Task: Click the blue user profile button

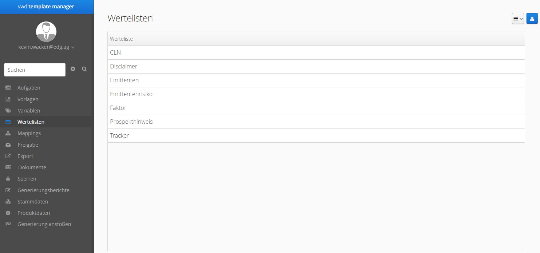Action: [x=532, y=19]
